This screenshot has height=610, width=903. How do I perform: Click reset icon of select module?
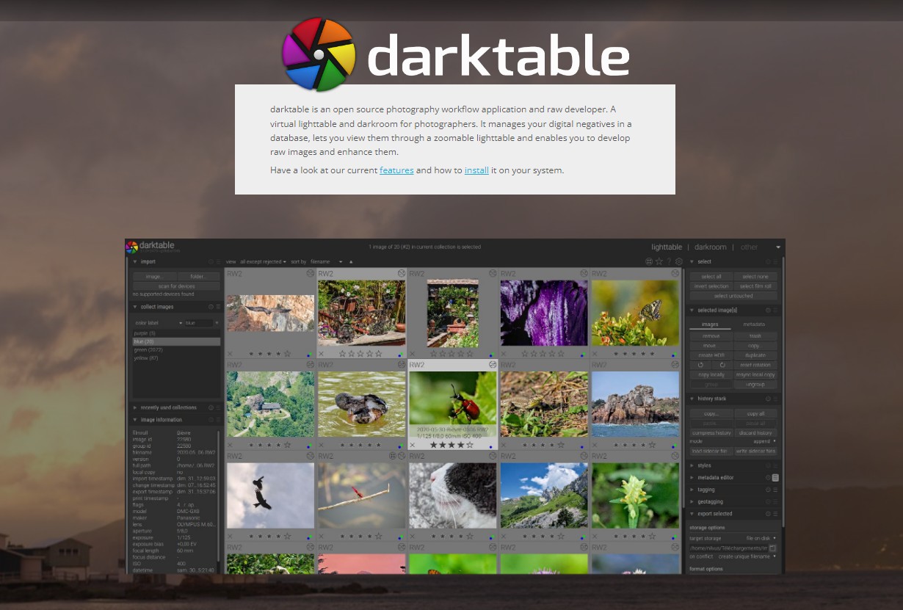(768, 261)
